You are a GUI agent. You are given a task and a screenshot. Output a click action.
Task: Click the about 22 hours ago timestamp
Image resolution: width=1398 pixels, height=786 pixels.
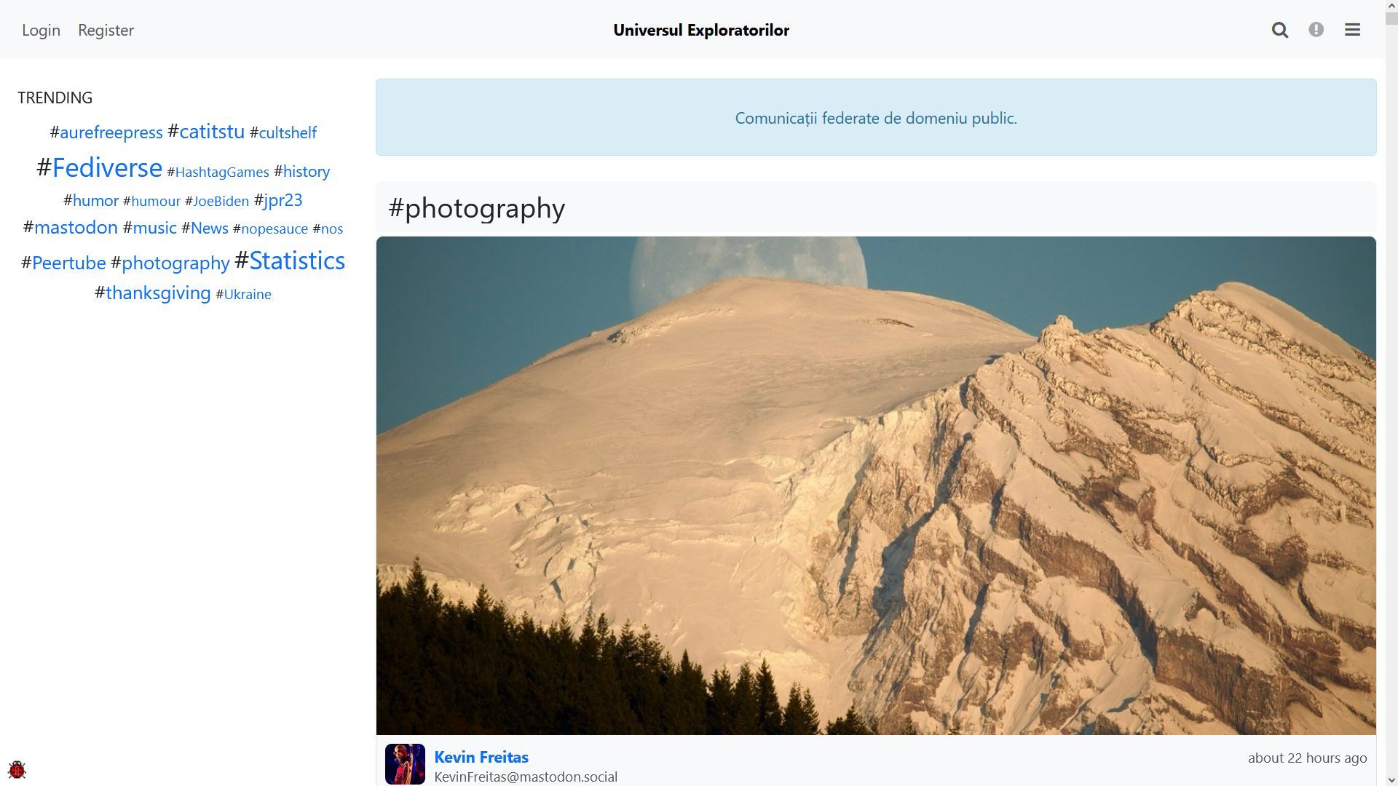pos(1307,758)
